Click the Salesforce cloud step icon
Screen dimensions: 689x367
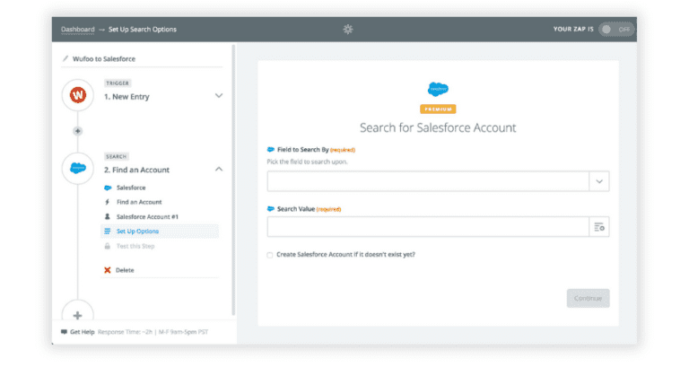point(78,168)
